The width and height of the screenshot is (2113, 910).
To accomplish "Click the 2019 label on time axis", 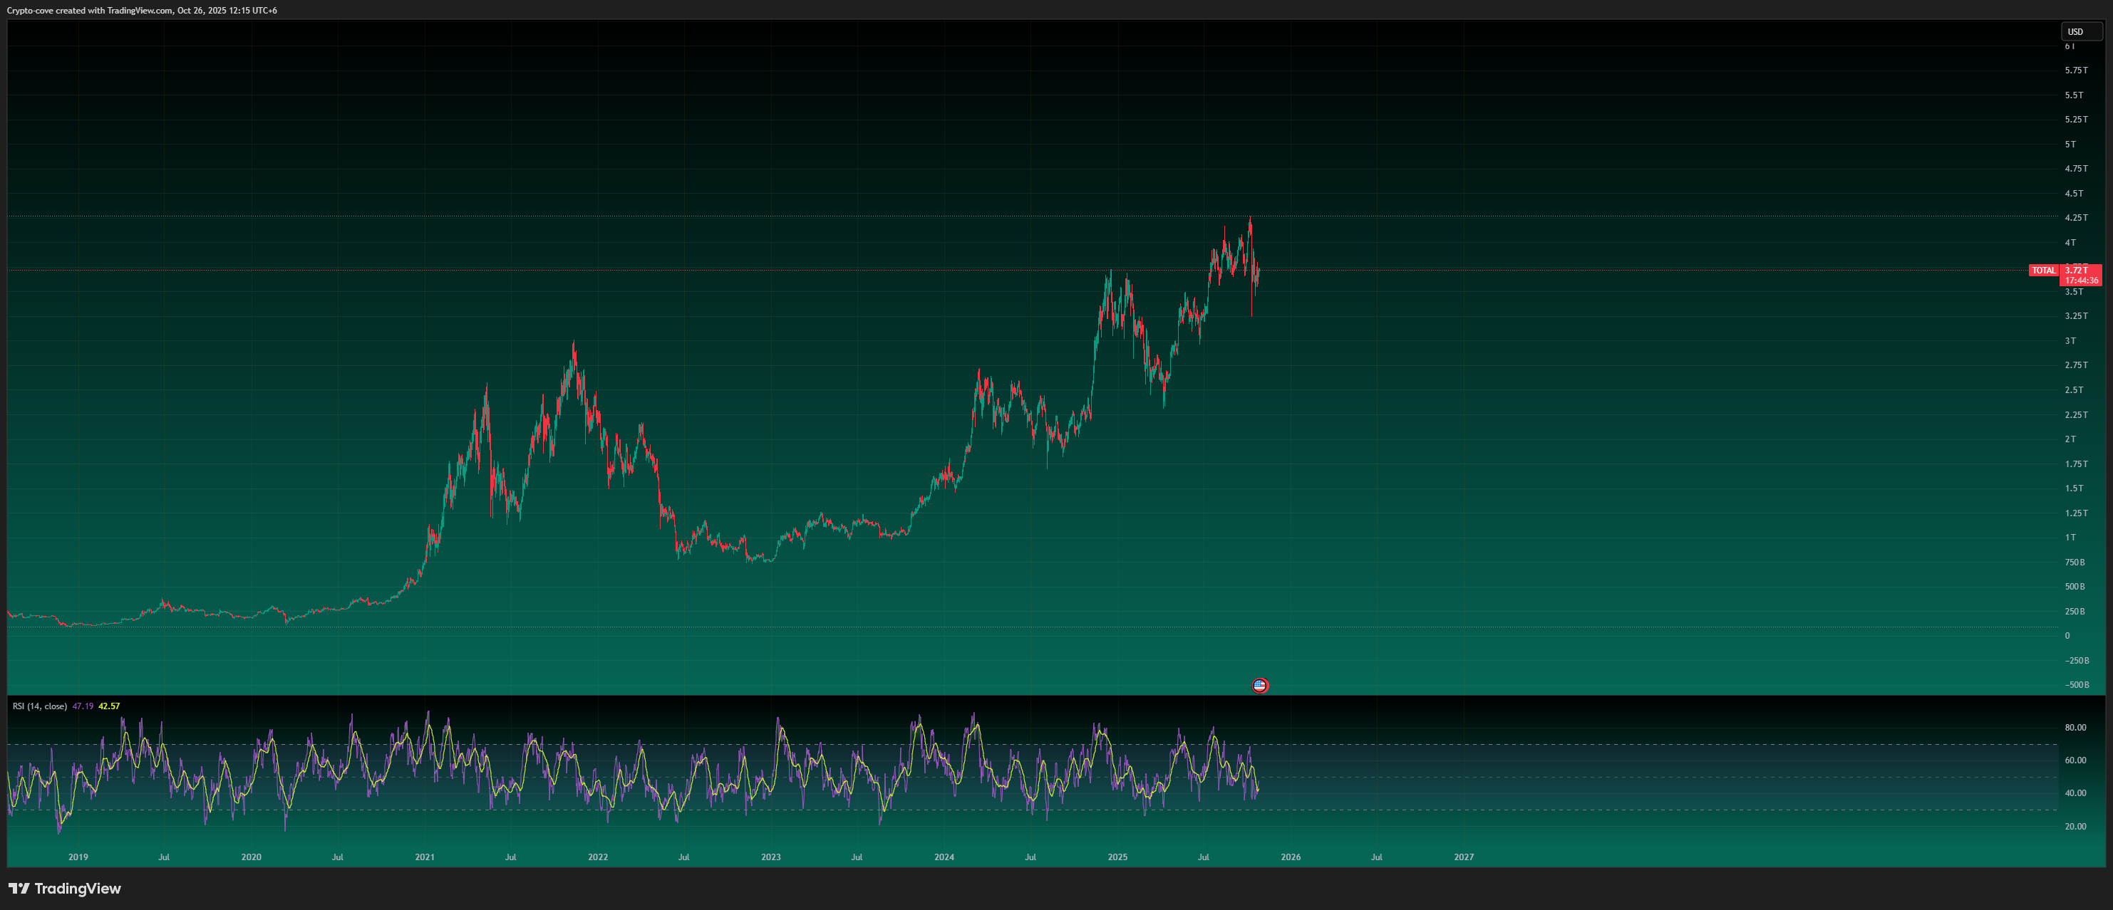I will 78,857.
